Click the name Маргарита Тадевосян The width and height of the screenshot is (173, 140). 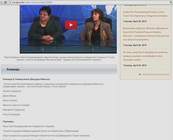tap(14, 110)
